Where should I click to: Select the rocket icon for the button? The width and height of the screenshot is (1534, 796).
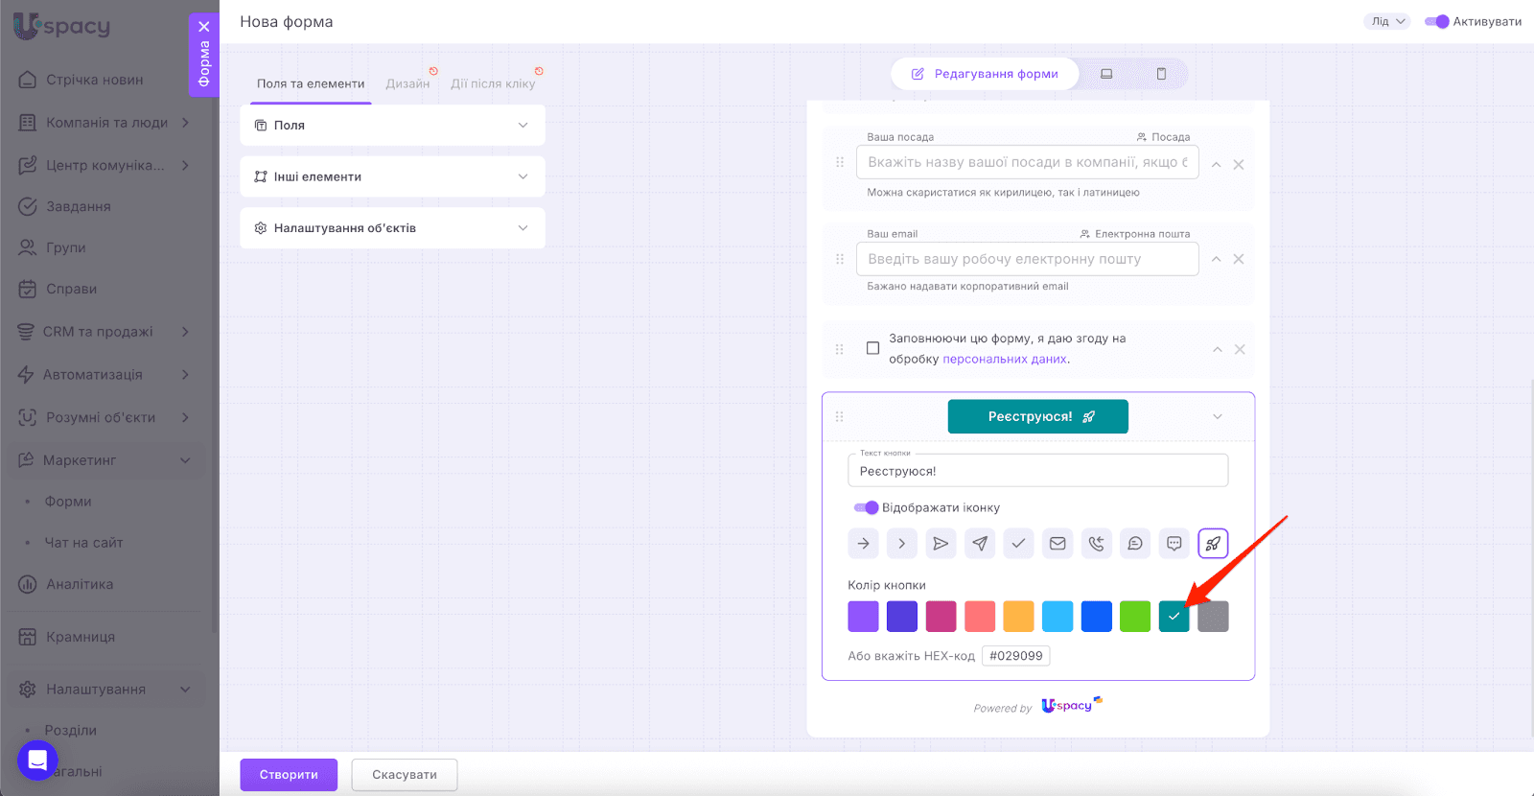pos(1213,544)
